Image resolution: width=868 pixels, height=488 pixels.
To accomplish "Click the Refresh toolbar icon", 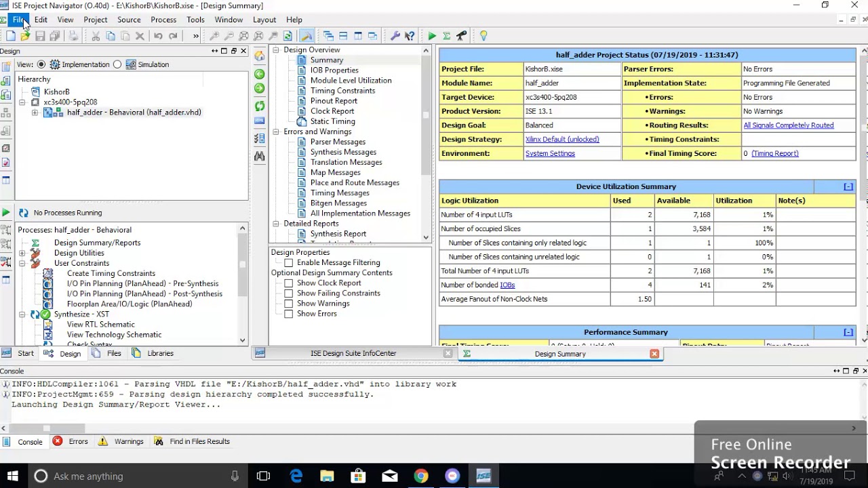I will [288, 36].
